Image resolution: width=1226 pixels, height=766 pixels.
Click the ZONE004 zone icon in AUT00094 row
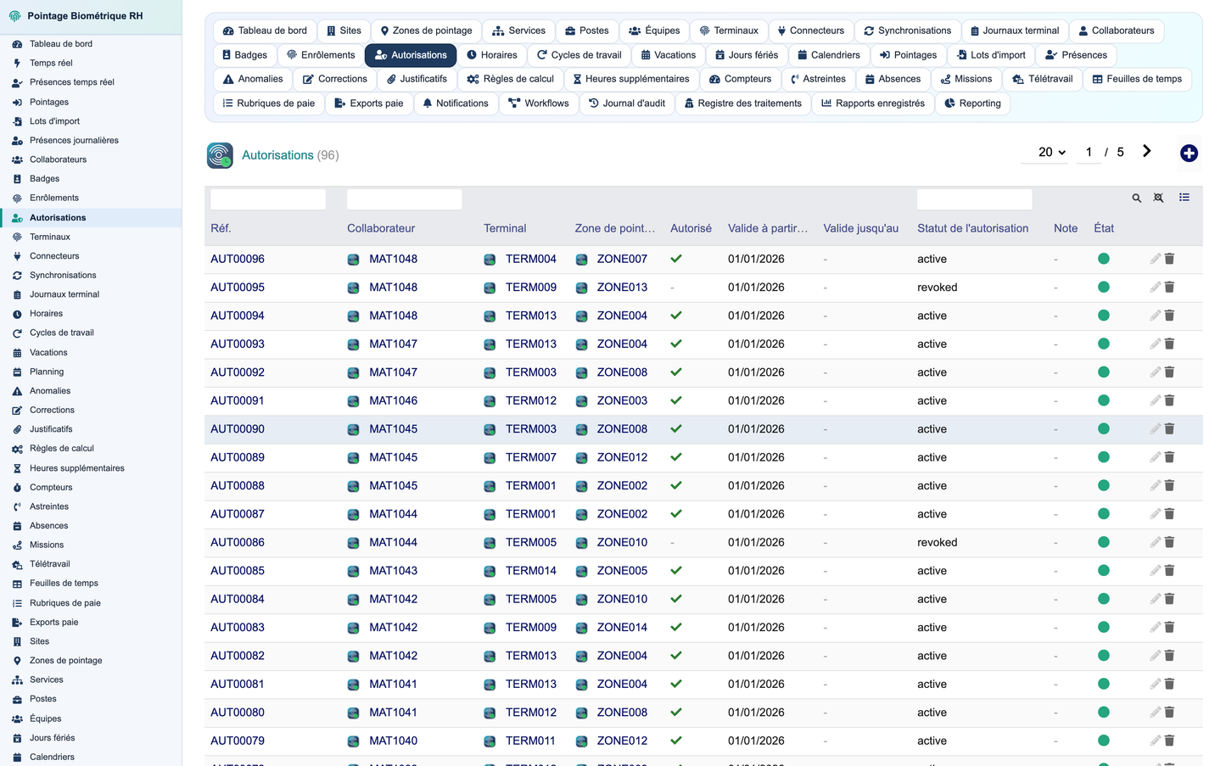(x=581, y=316)
